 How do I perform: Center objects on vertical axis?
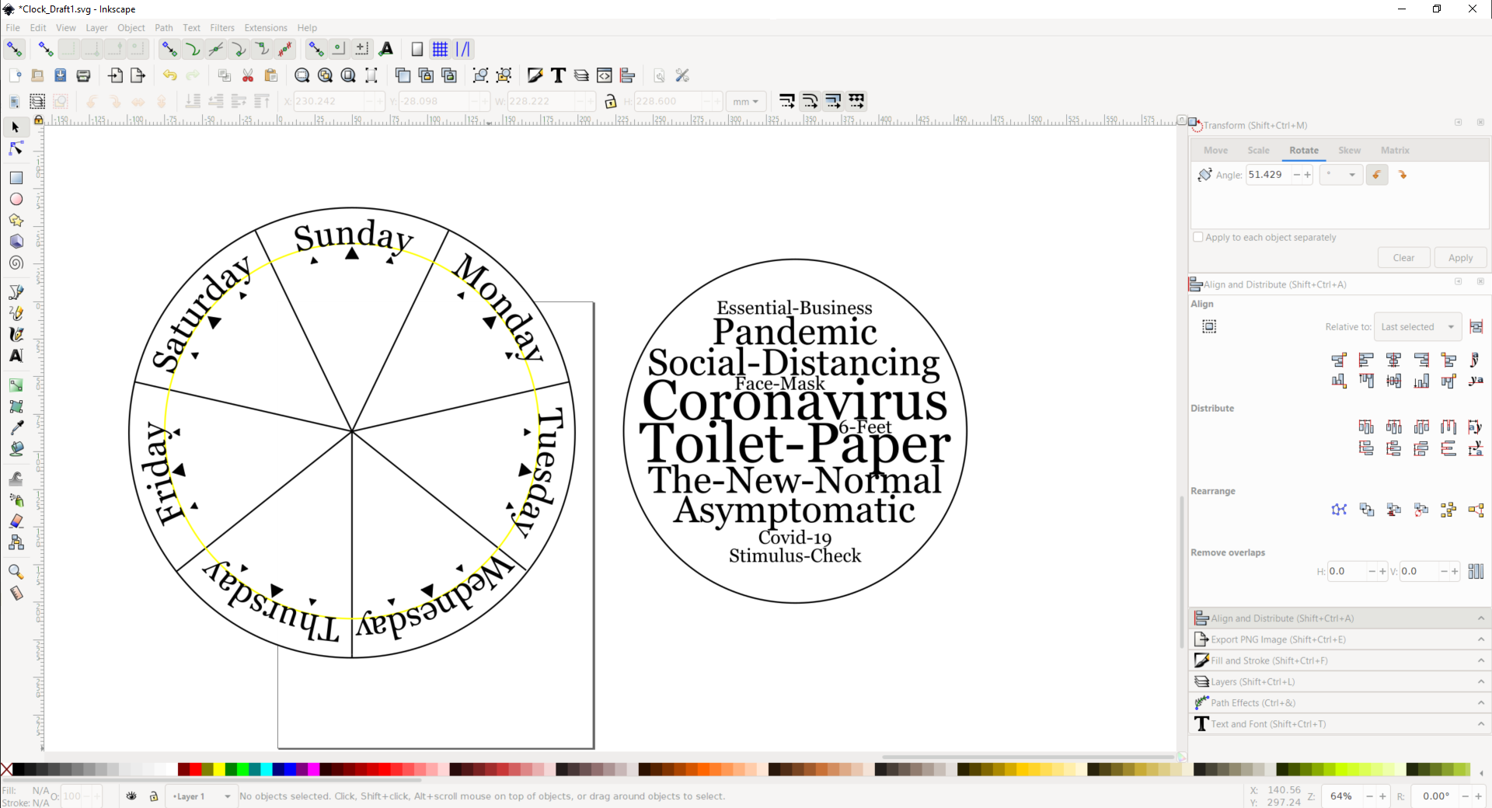pos(1393,360)
